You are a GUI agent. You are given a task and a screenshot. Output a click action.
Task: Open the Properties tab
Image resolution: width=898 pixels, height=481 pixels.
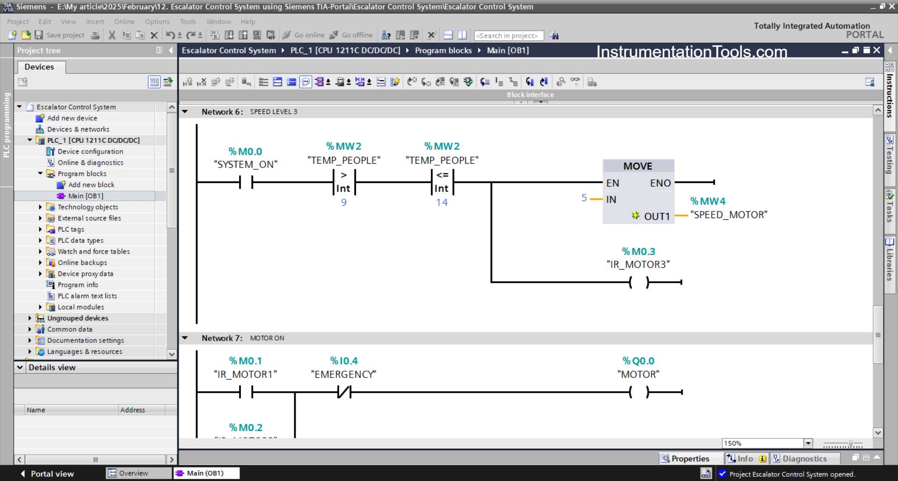click(690, 459)
